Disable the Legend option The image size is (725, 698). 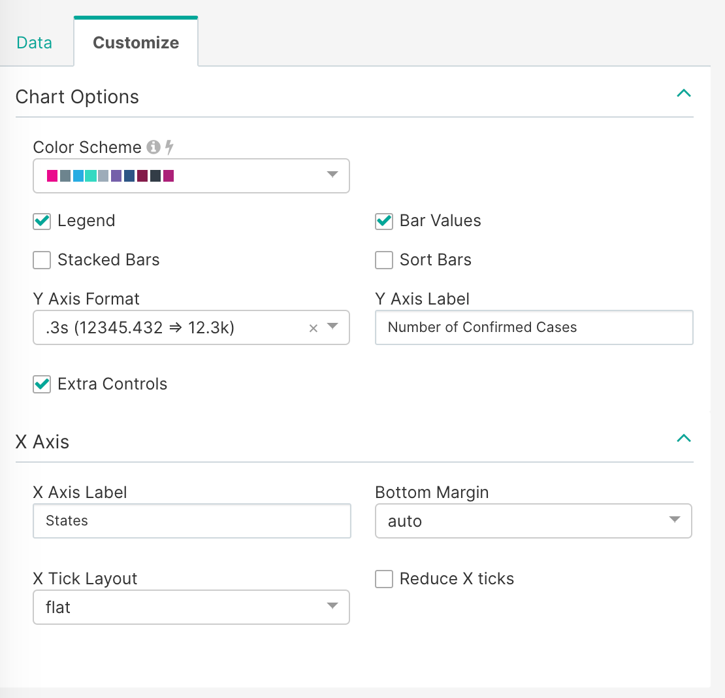click(x=41, y=222)
